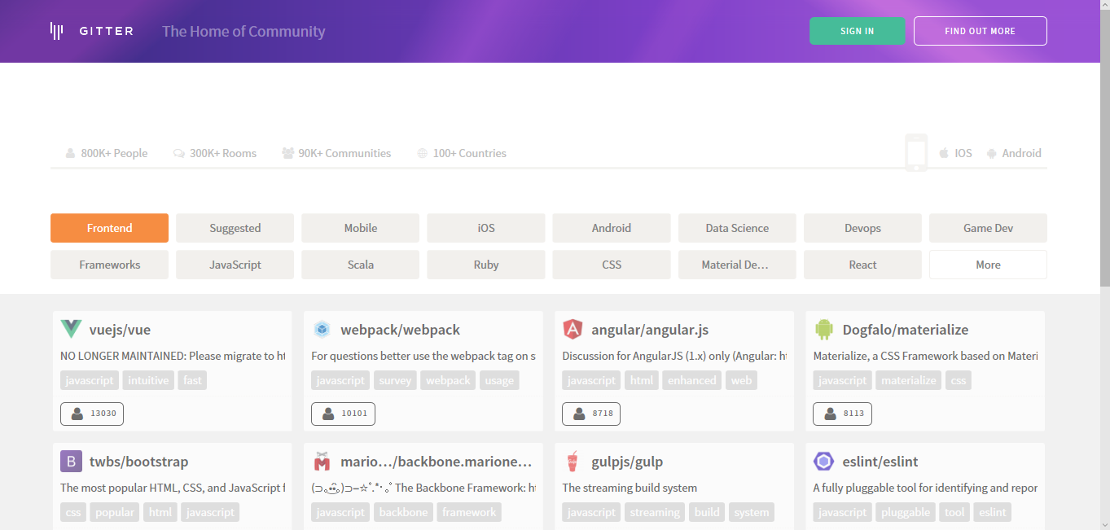The width and height of the screenshot is (1110, 530).
Task: Click the gulp cup logo icon
Action: [573, 462]
